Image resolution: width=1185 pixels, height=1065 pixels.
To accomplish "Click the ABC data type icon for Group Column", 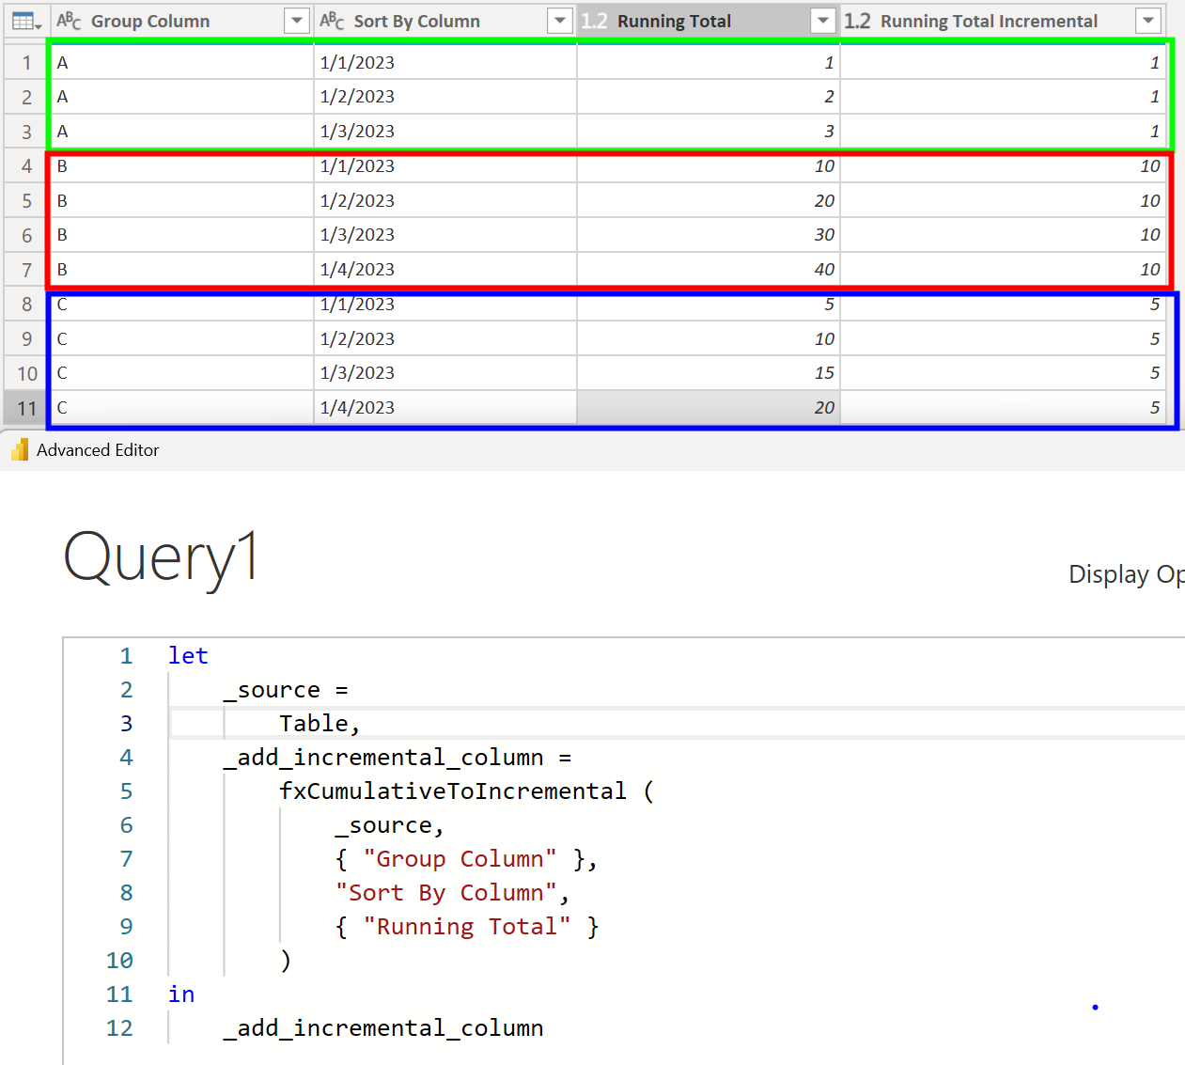I will pos(69,21).
